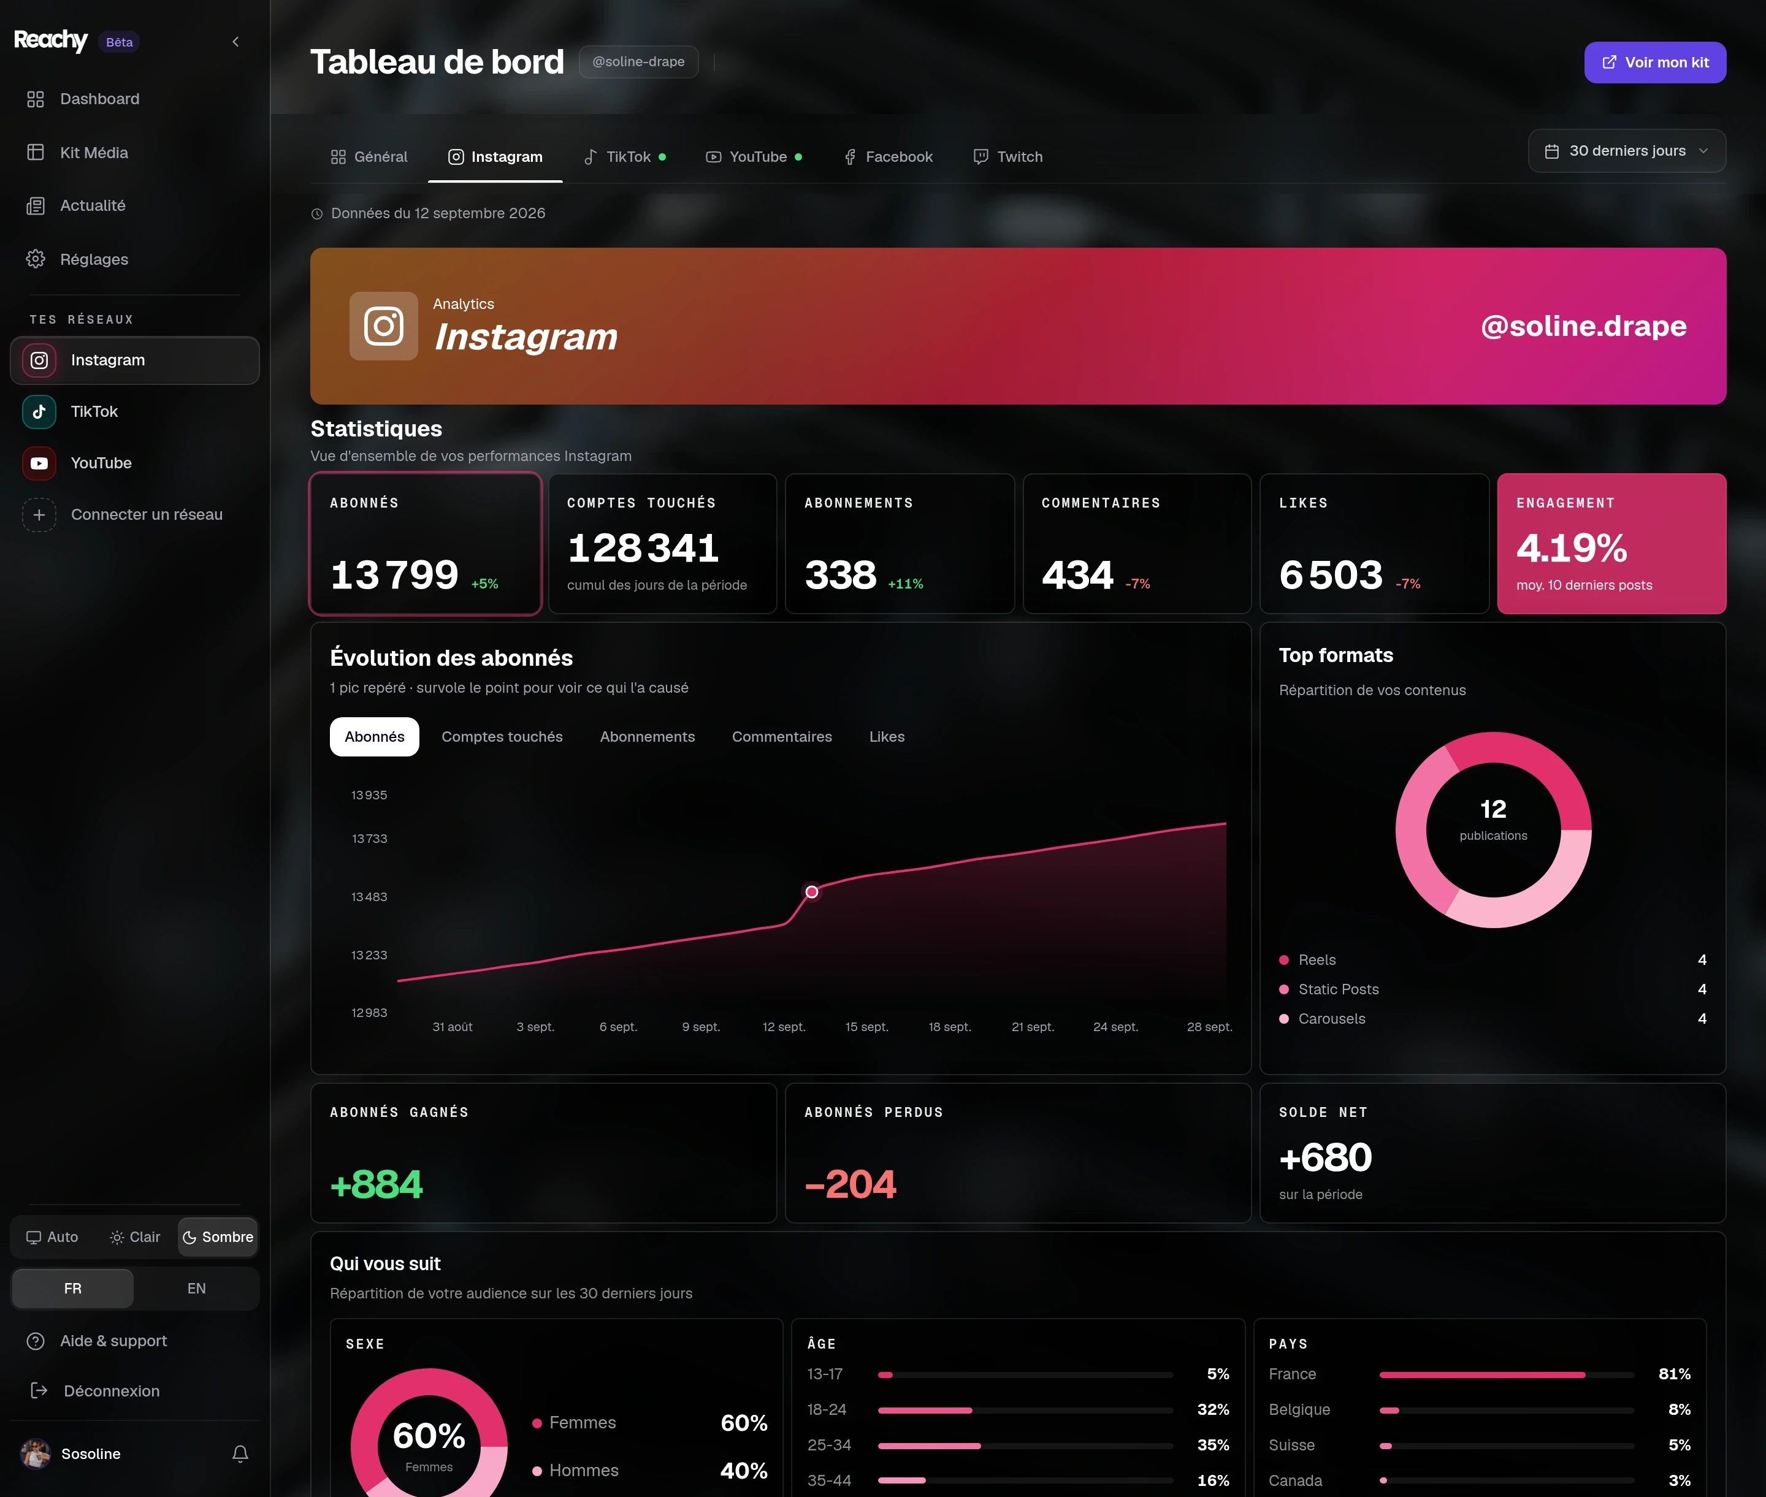Click Voir mon kit button
This screenshot has width=1766, height=1497.
(1655, 63)
